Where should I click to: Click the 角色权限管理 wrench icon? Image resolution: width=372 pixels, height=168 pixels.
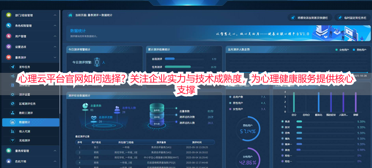(8, 26)
